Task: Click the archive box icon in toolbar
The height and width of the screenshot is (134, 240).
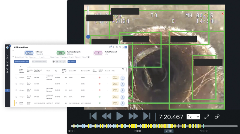Action: click(x=57, y=61)
